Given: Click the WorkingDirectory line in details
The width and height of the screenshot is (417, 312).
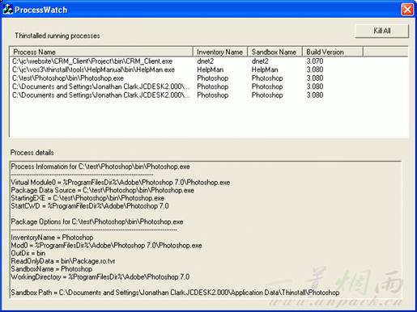Looking at the screenshot, I should 100,276.
